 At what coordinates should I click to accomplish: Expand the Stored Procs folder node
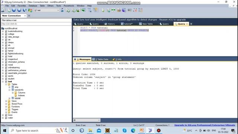tap(6, 104)
